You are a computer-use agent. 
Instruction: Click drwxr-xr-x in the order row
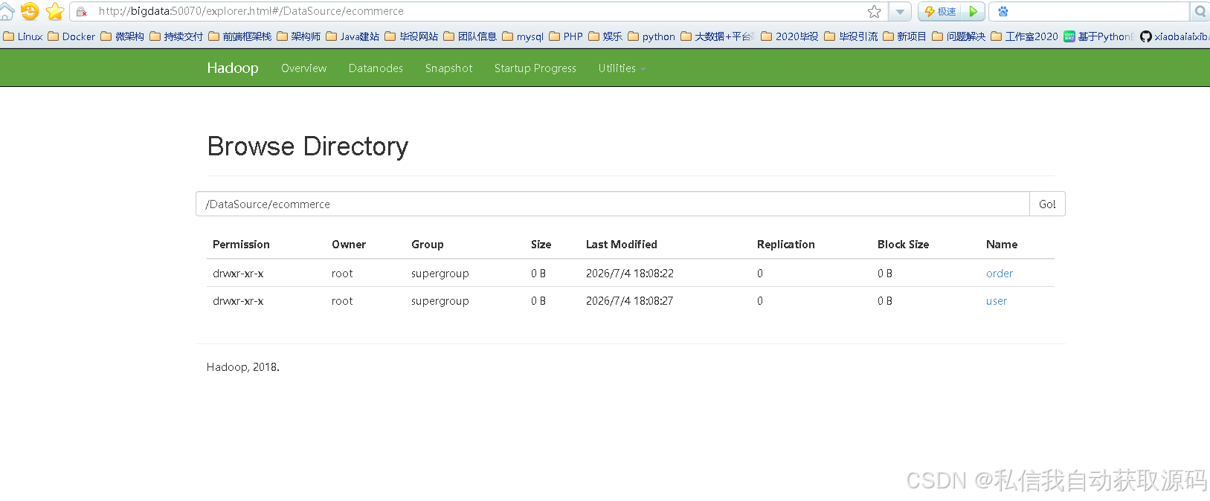[x=238, y=274]
